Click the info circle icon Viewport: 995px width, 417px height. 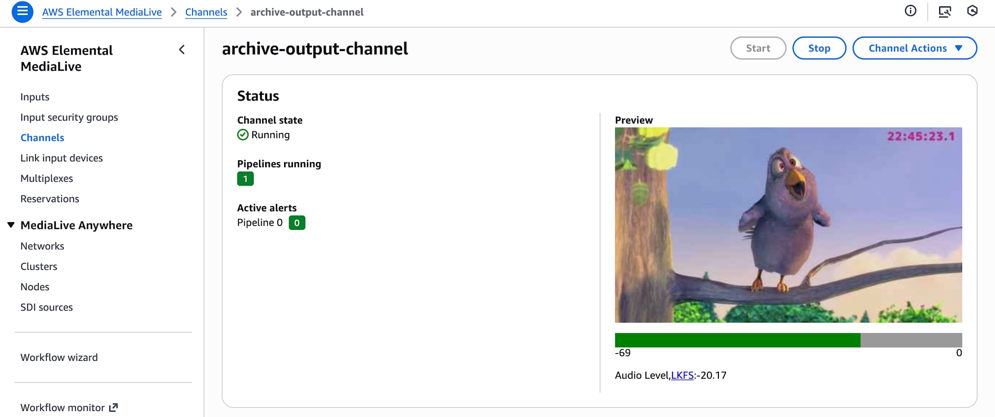coord(910,11)
